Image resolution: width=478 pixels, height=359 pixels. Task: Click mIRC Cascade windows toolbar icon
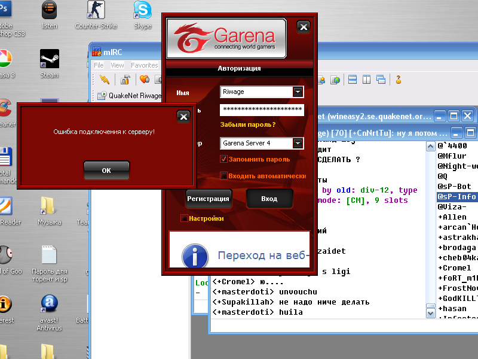click(381, 80)
